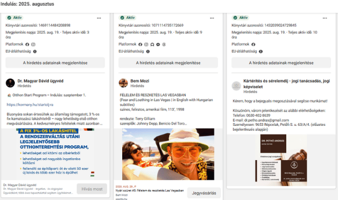Click Facebook platform icon in first ad card
The width and height of the screenshot is (338, 200).
tap(27, 44)
